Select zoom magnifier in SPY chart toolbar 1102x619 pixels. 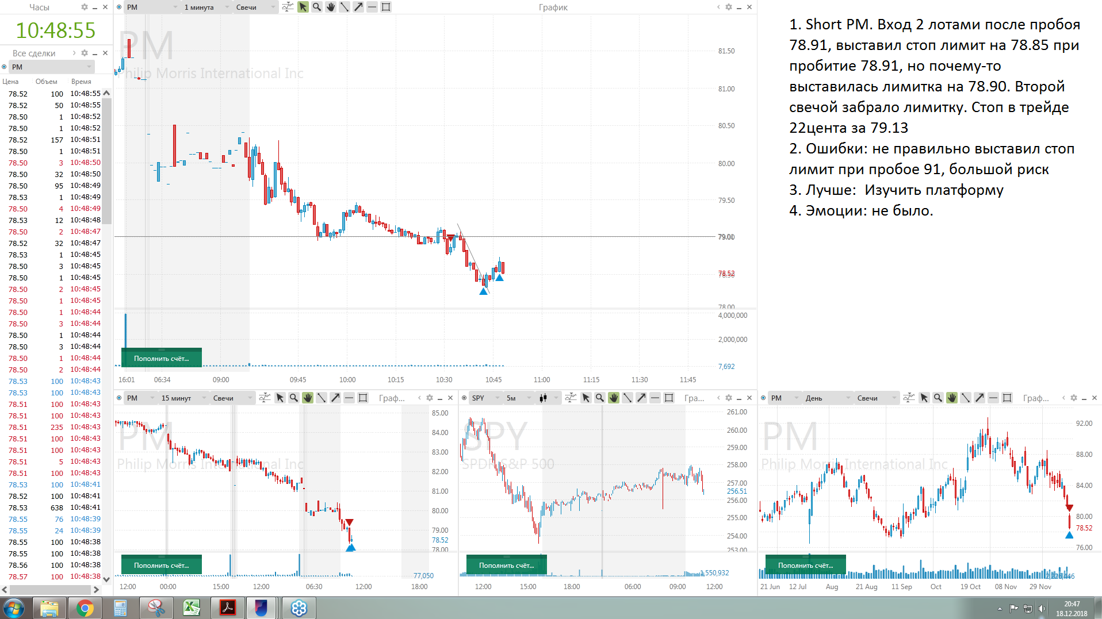(x=600, y=398)
